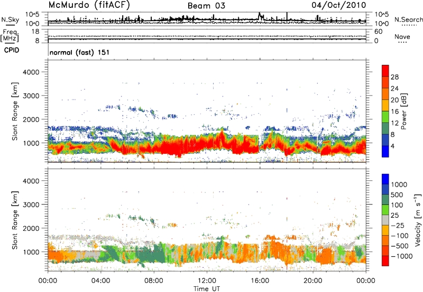423x292 pixels.
Task: Click the '100' velocity colorbar tick value
Action: (397, 205)
